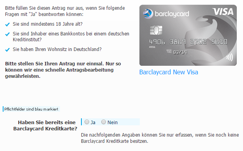Click the text "Pflichtfelder sind blau markiert"
The height and width of the screenshot is (151, 243).
31,109
